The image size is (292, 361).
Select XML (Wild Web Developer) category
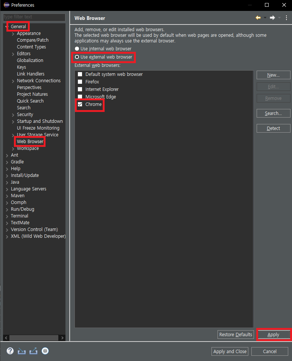[38, 236]
